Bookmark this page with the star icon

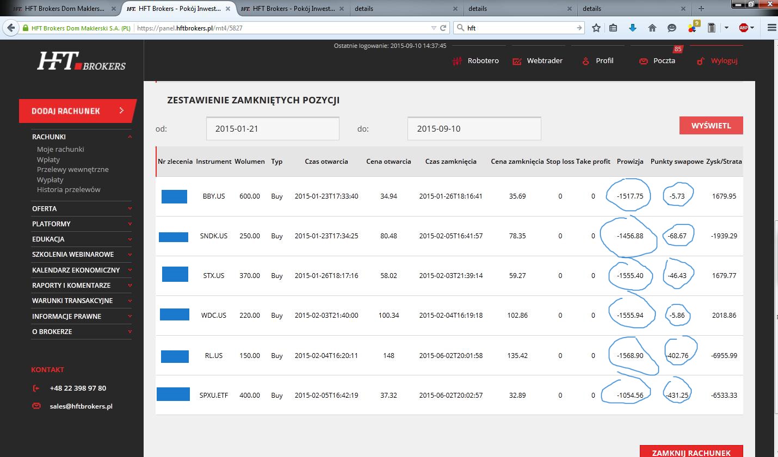coord(596,28)
